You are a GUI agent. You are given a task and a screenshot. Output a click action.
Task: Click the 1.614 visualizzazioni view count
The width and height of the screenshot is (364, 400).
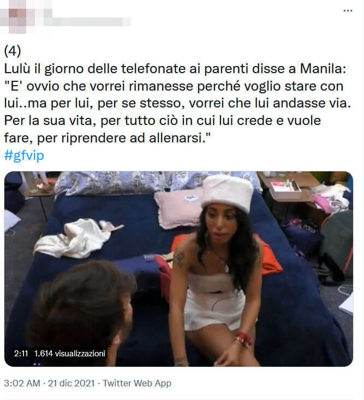click(70, 353)
